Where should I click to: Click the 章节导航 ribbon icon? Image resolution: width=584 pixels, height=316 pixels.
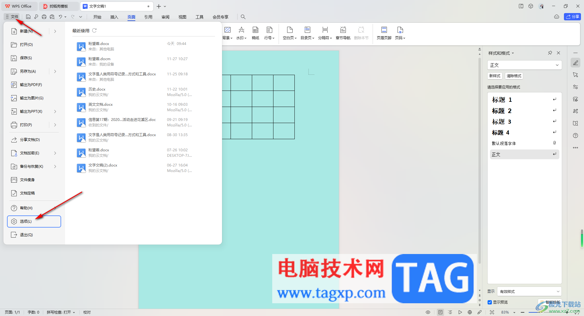tap(343, 33)
